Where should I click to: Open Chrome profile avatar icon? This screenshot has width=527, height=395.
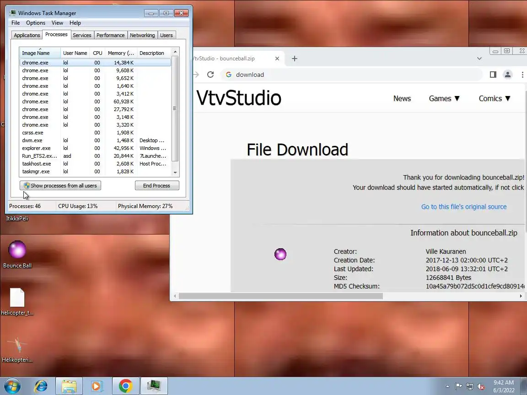point(507,75)
